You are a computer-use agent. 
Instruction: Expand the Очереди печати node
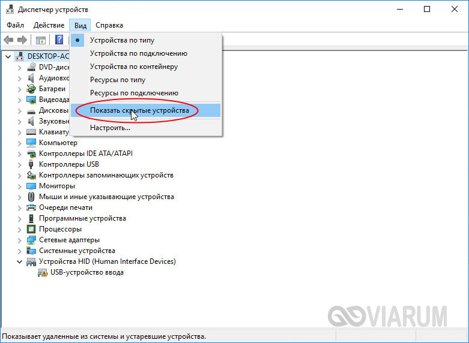point(20,208)
